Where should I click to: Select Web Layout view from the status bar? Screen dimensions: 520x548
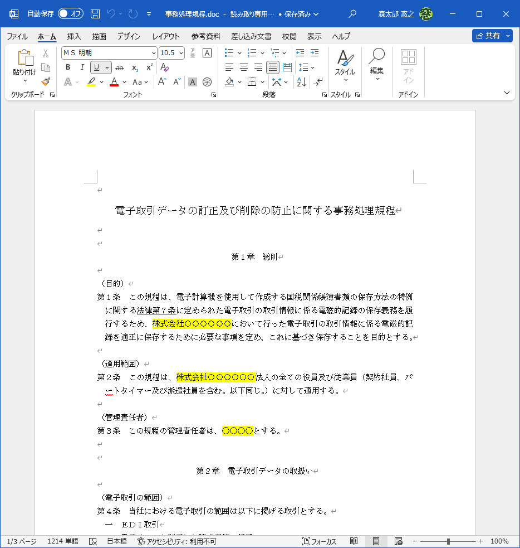(x=399, y=540)
